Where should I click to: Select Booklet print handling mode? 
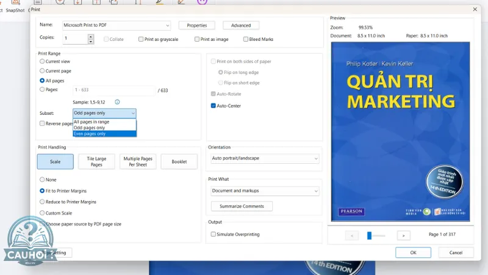(x=179, y=161)
